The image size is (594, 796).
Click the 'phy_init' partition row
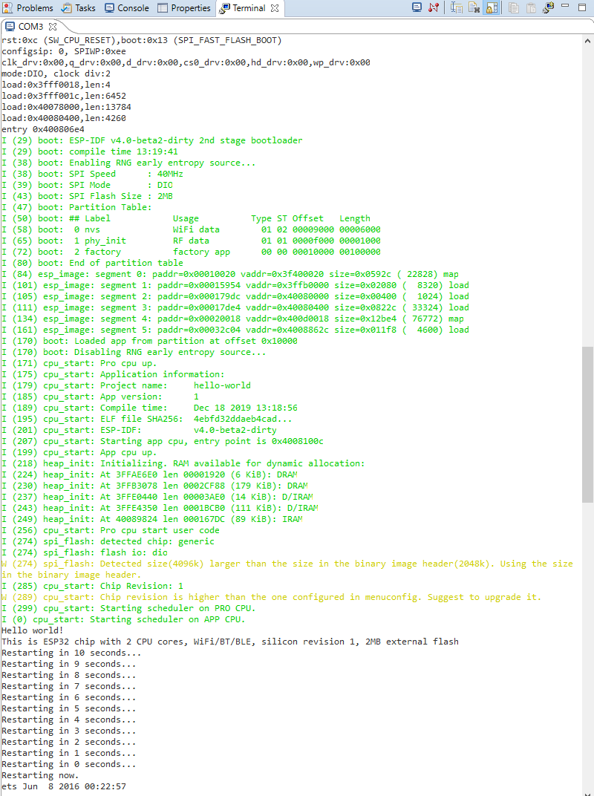(x=192, y=241)
